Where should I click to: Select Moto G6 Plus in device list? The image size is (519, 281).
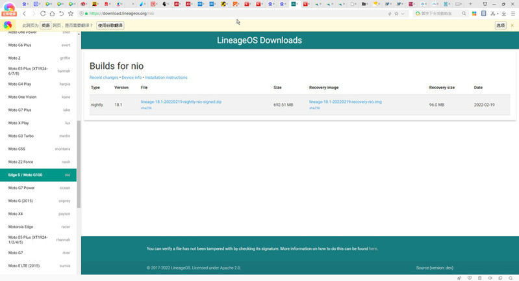(38, 45)
